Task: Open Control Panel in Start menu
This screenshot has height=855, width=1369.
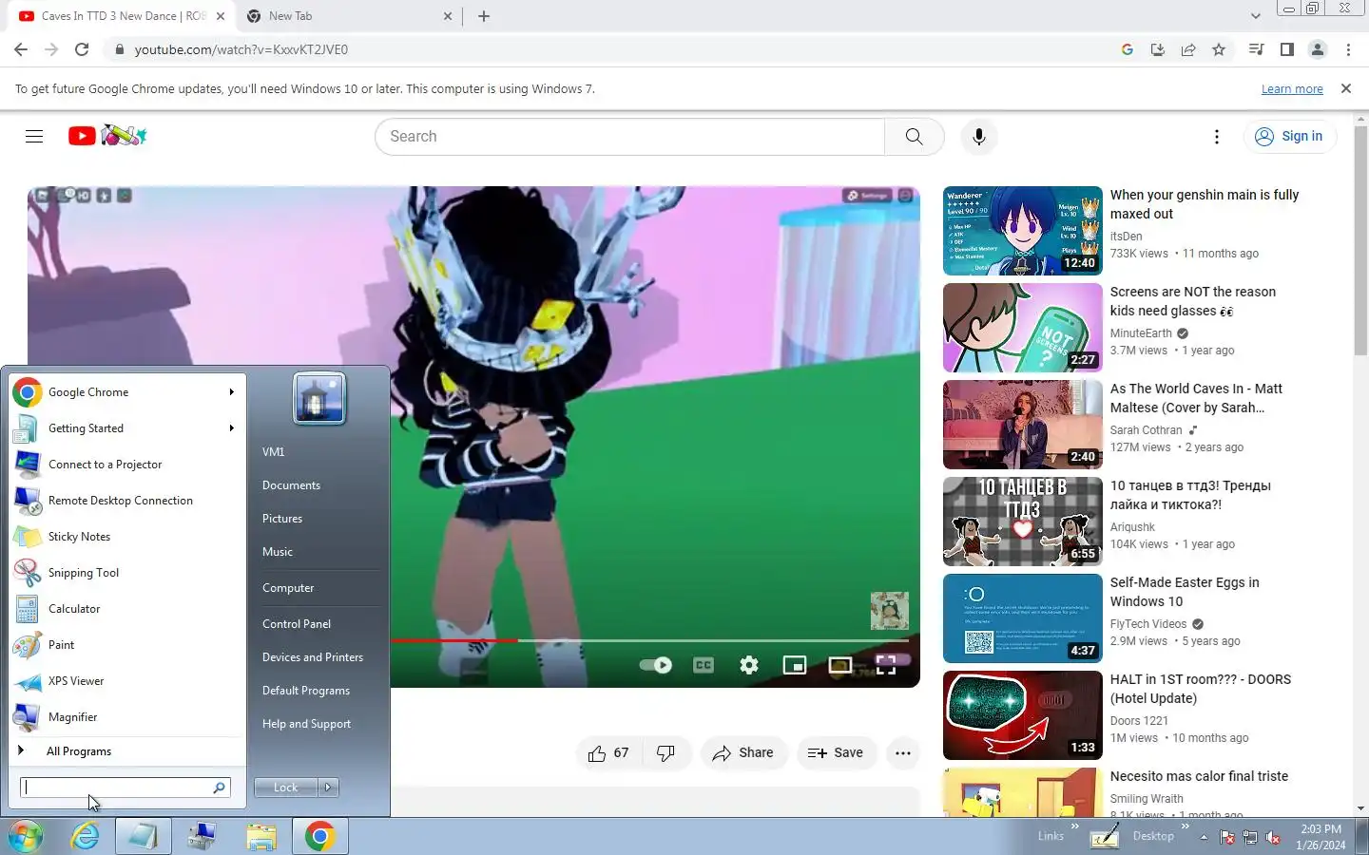Action: (x=297, y=624)
